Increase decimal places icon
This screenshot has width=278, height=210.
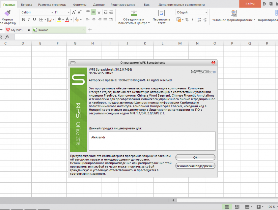tap(199, 20)
